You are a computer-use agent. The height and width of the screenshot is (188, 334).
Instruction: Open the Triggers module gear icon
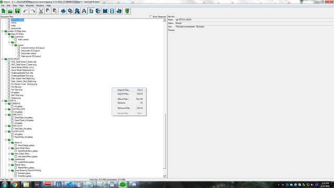click(x=70, y=11)
